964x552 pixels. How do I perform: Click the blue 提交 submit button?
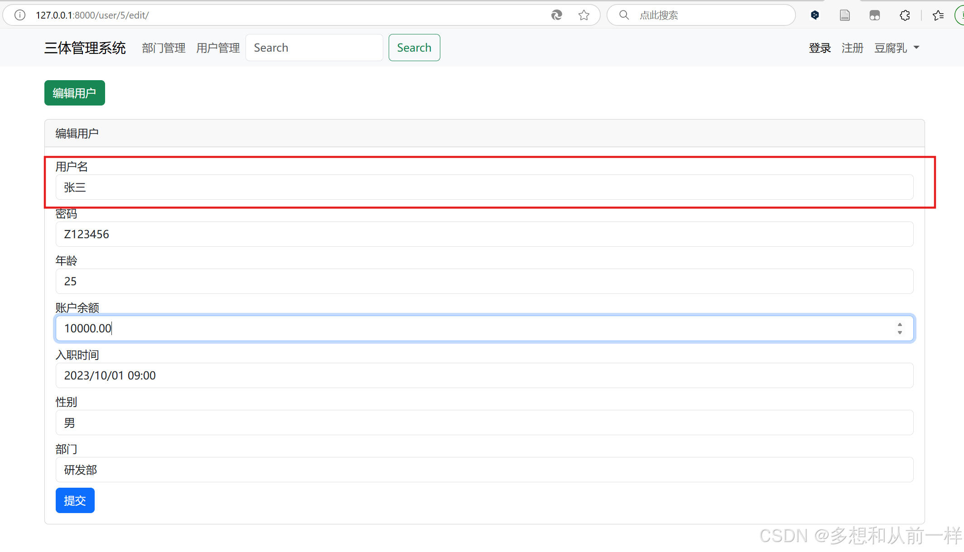pyautogui.click(x=75, y=500)
